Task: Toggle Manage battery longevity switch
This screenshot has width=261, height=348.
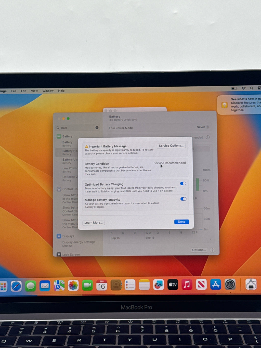Action: point(183,199)
